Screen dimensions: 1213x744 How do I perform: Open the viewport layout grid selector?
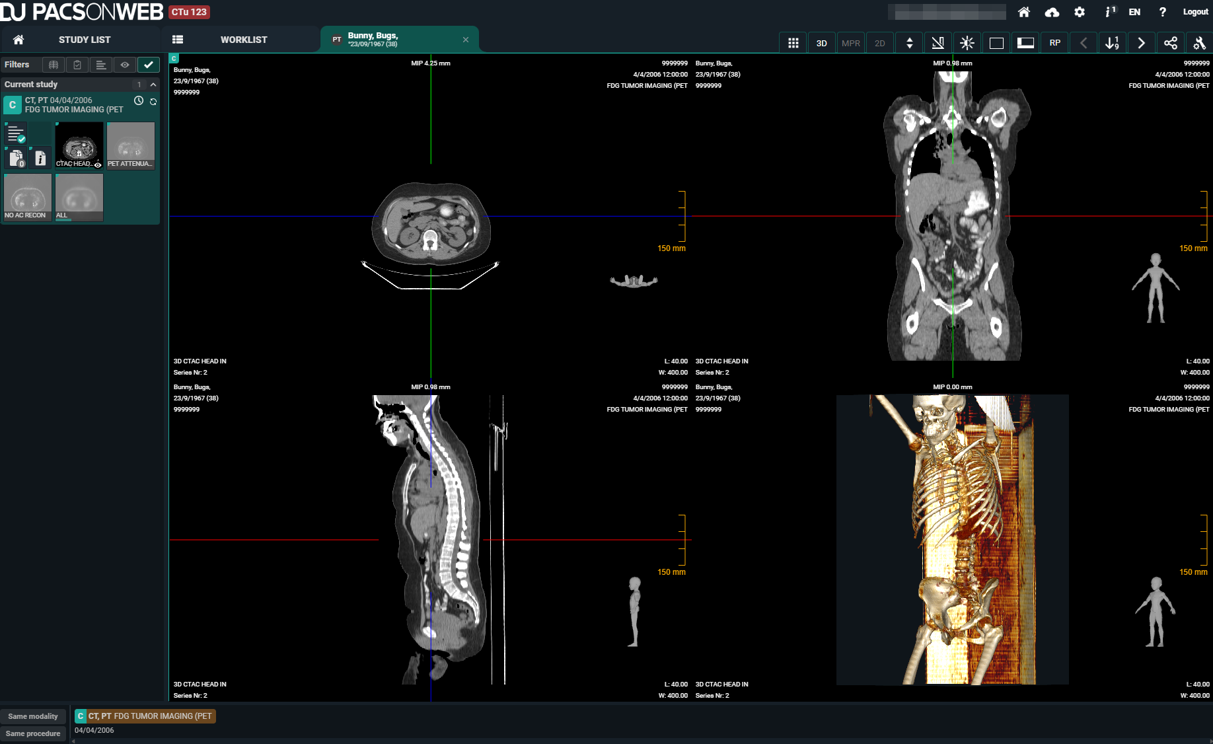coord(793,43)
